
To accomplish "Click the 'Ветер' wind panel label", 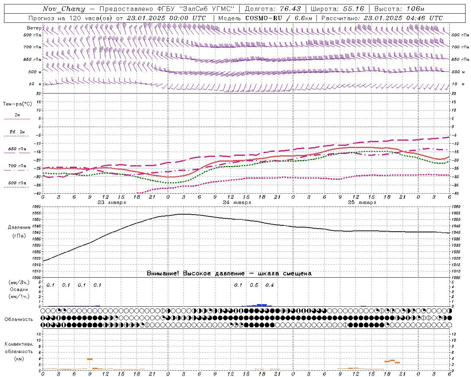I will pyautogui.click(x=34, y=28).
